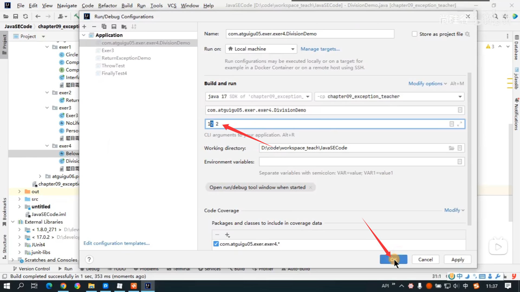Uncheck the com.atguigu05.exer.exer4.* coverage pattern
This screenshot has height=292, width=520.
pos(216,244)
